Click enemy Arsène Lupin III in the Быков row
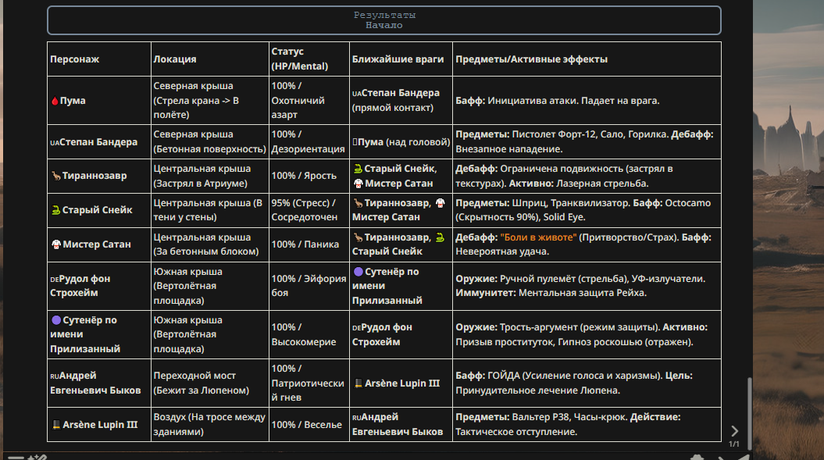The width and height of the screenshot is (824, 460). pyautogui.click(x=397, y=383)
